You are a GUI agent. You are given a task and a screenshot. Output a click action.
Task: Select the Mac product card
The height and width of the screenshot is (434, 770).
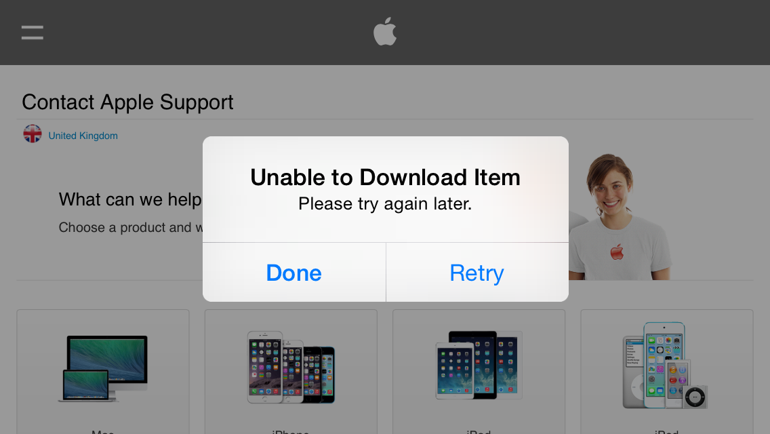(x=103, y=372)
